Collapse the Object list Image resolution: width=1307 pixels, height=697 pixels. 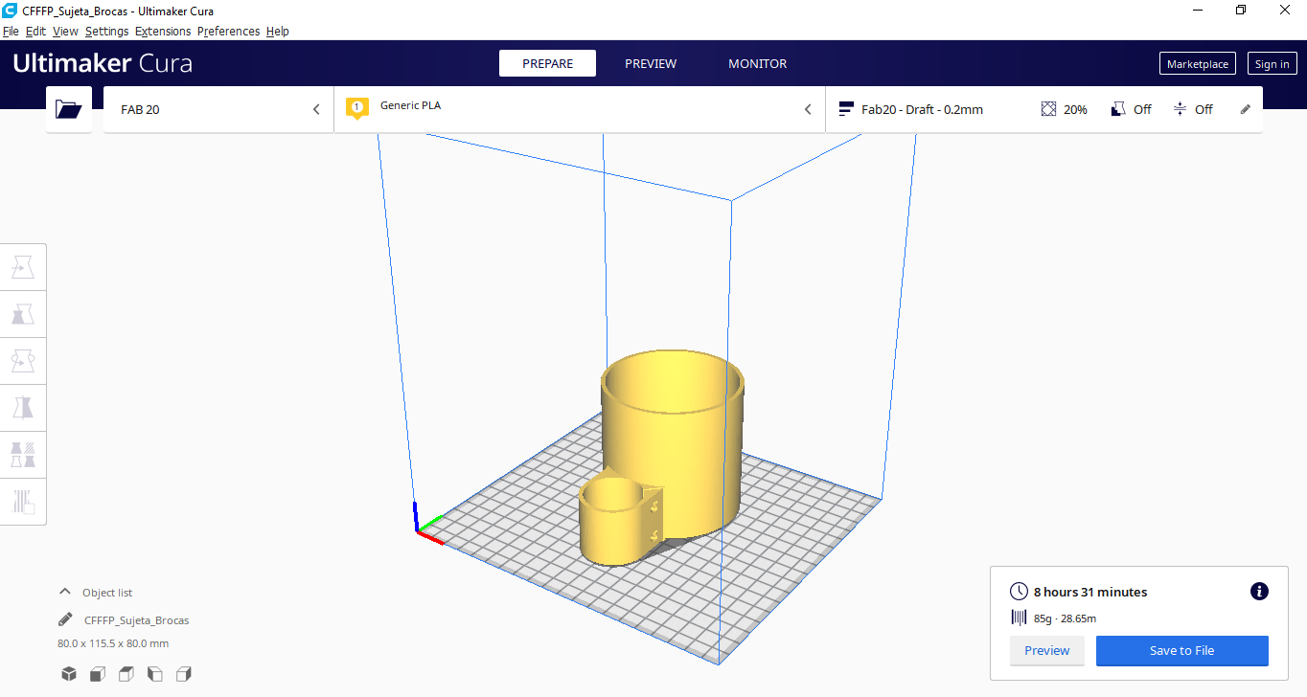click(x=65, y=592)
